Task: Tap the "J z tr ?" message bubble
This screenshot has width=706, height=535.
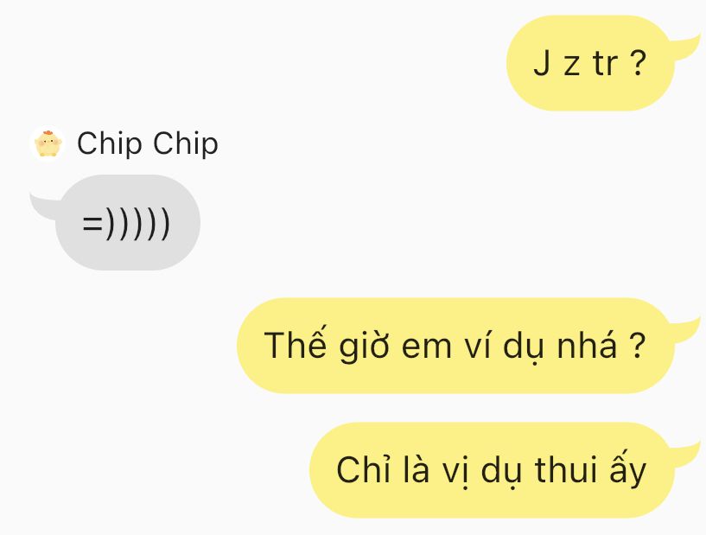Action: (x=590, y=62)
